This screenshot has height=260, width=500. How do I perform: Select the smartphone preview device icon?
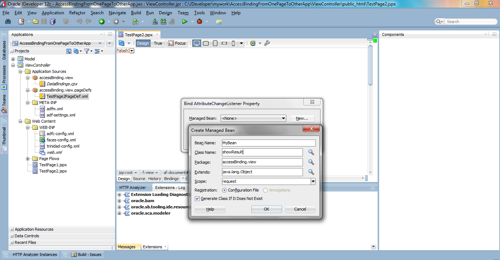[x=233, y=43]
